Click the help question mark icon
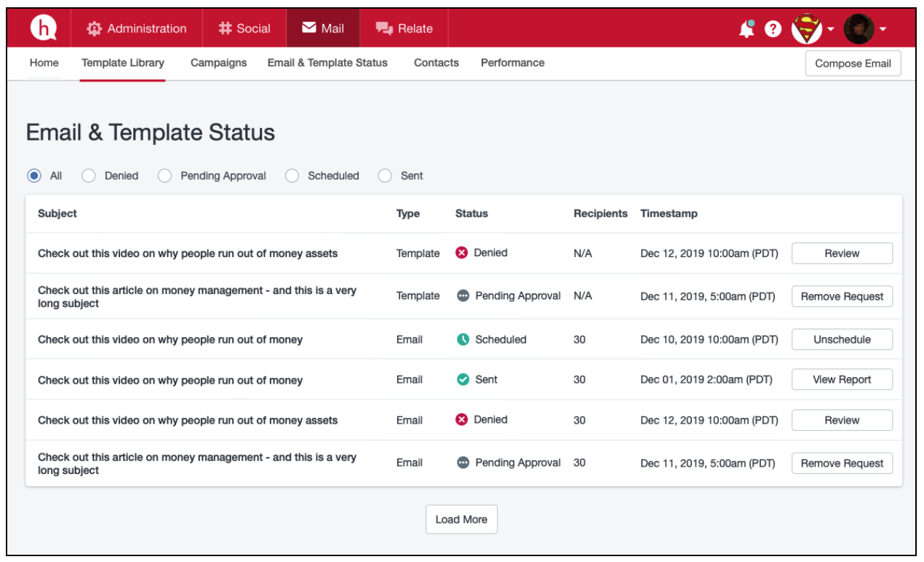 point(773,29)
